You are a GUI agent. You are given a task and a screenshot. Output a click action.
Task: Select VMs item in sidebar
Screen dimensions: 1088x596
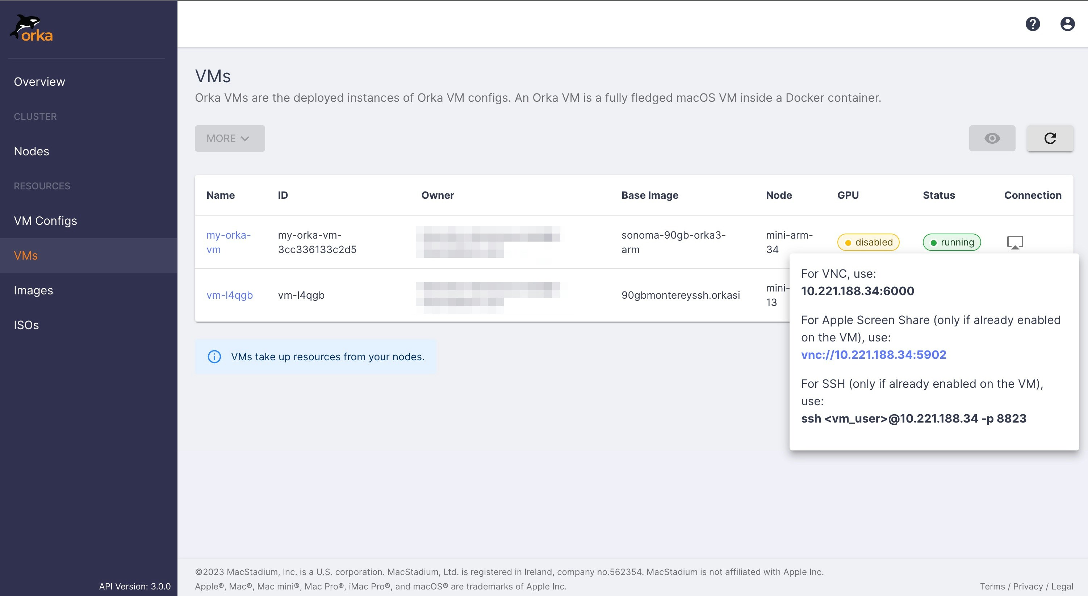[26, 256]
